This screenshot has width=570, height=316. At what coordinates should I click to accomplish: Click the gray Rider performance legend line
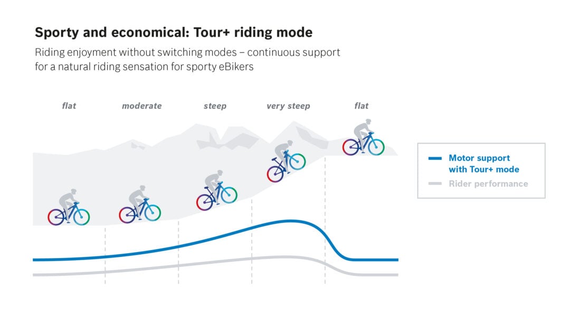click(x=435, y=184)
